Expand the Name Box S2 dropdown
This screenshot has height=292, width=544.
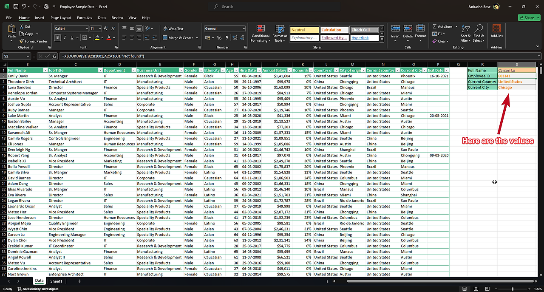pyautogui.click(x=28, y=56)
